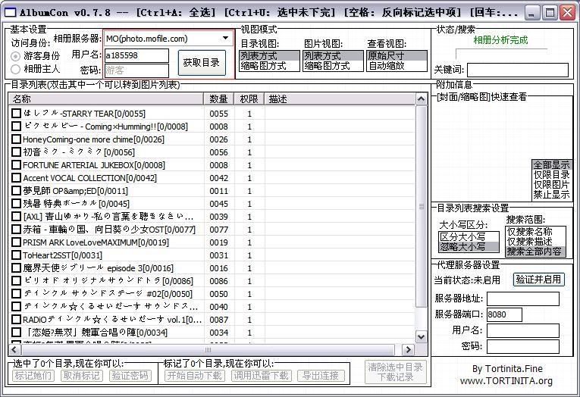Click the proxy 密码 input field
The image size is (580, 397).
tap(522, 346)
